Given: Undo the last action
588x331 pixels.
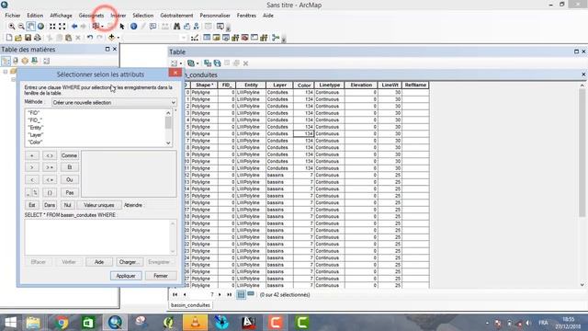Looking at the screenshot, I should (x=90, y=38).
